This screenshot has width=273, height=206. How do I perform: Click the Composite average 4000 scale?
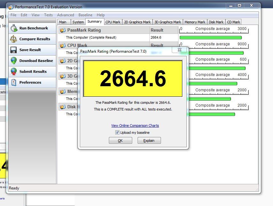pyautogui.click(x=219, y=76)
